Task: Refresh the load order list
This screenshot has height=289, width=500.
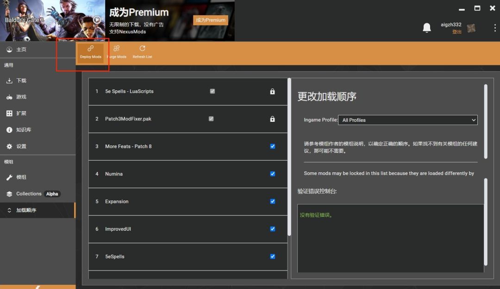Action: (x=142, y=51)
